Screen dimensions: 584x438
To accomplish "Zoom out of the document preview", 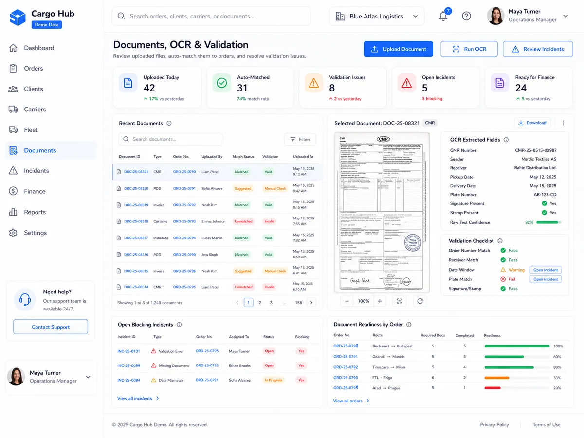I will point(347,301).
